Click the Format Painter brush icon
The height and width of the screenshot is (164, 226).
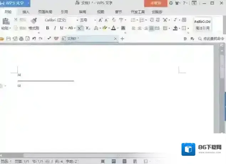[x=34, y=21]
